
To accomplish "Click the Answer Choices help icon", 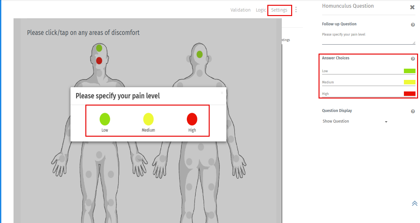I will pos(413,58).
